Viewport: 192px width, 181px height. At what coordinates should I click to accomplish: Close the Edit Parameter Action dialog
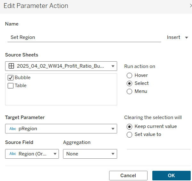pyautogui.click(x=190, y=6)
